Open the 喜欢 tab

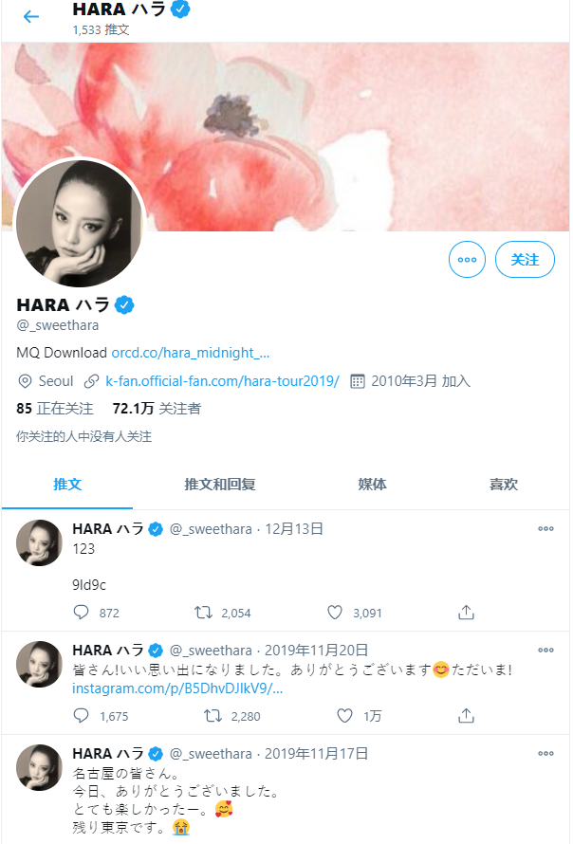pos(504,485)
